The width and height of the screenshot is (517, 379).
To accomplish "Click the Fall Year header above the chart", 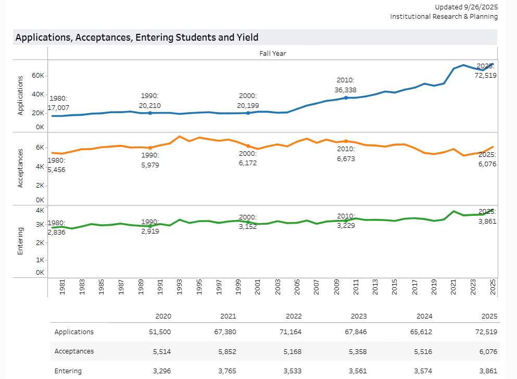I will tap(272, 53).
